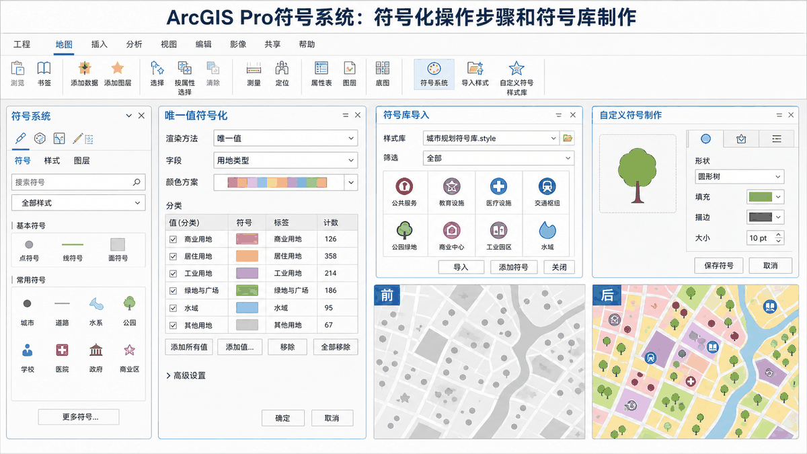Click the browse folder icon next to 样式库
Screen dimensions: 807x454
(568, 139)
